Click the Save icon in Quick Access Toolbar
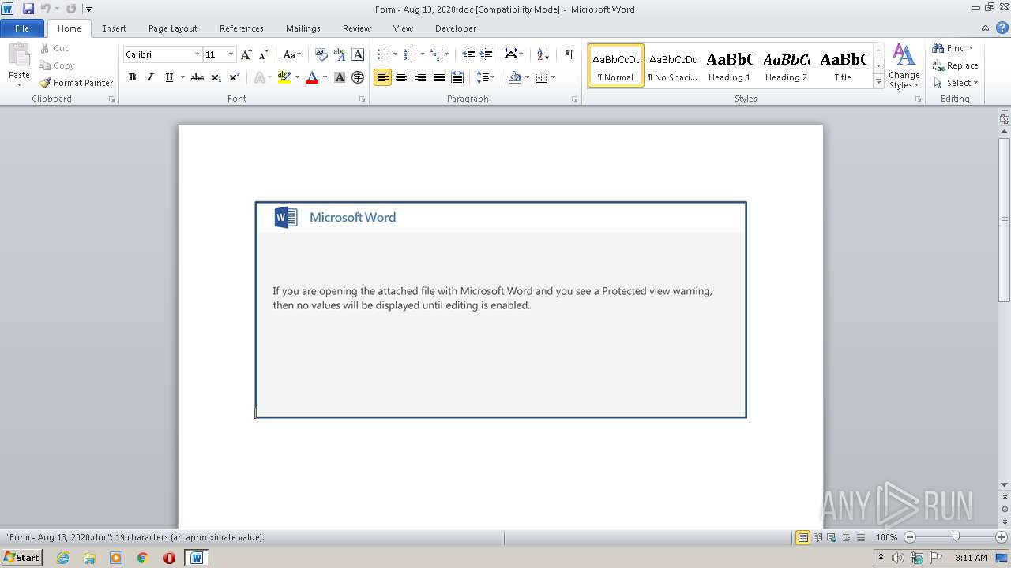Screen dimensions: 1011x568 [28, 9]
